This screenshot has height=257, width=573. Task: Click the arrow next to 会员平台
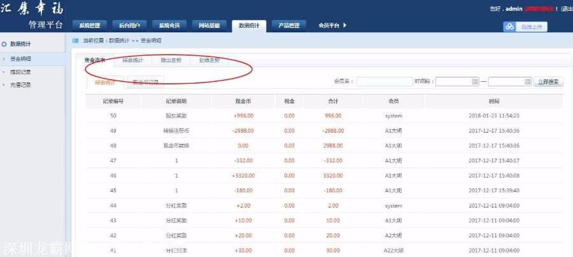pyautogui.click(x=345, y=25)
